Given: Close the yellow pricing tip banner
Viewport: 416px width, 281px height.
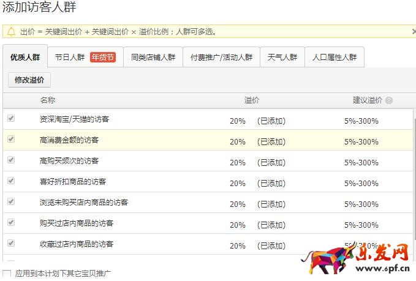Looking at the screenshot, I should (x=414, y=31).
